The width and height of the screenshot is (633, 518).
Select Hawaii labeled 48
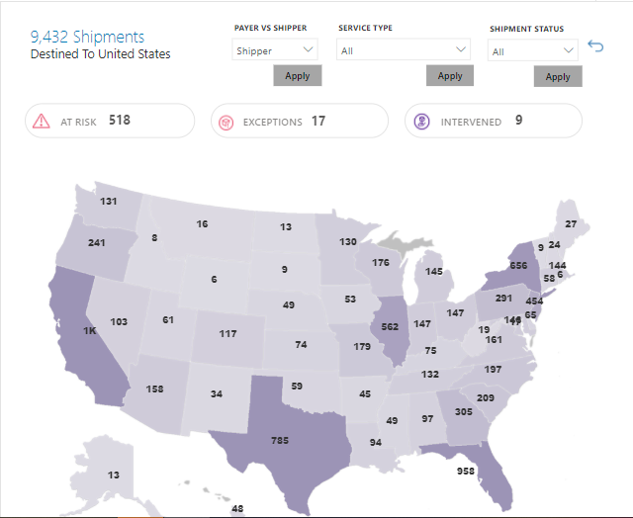tap(237, 509)
